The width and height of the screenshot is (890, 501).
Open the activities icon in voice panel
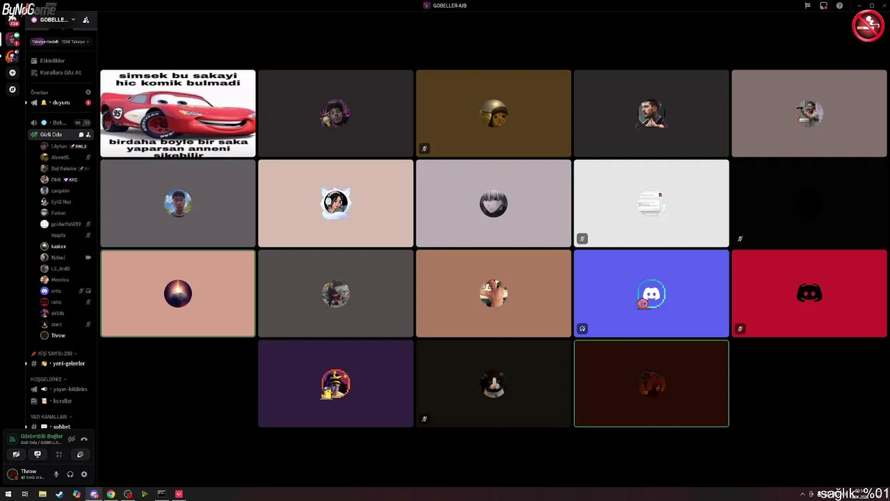point(59,454)
